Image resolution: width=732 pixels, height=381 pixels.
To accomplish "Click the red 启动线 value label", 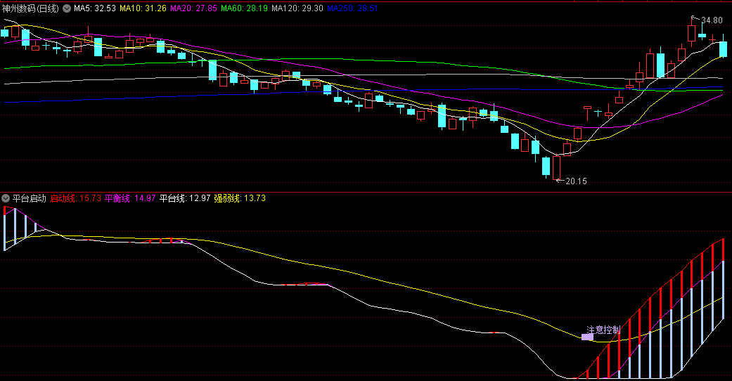I will (x=76, y=198).
